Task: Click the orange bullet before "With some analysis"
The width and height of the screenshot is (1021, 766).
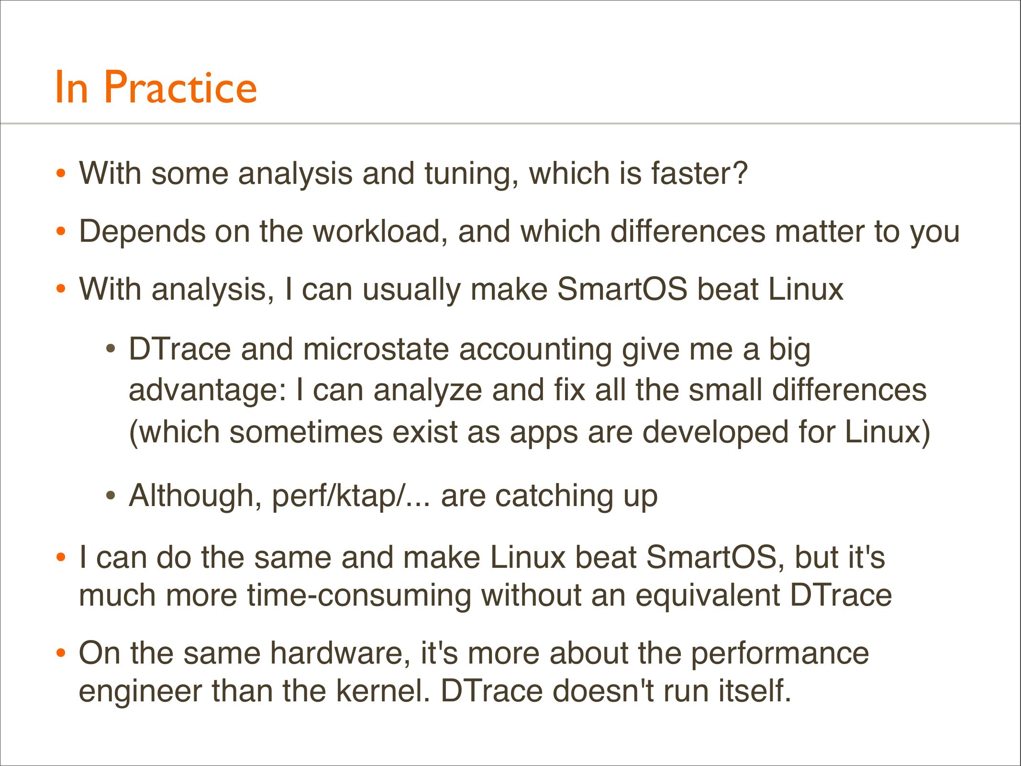Action: click(60, 173)
